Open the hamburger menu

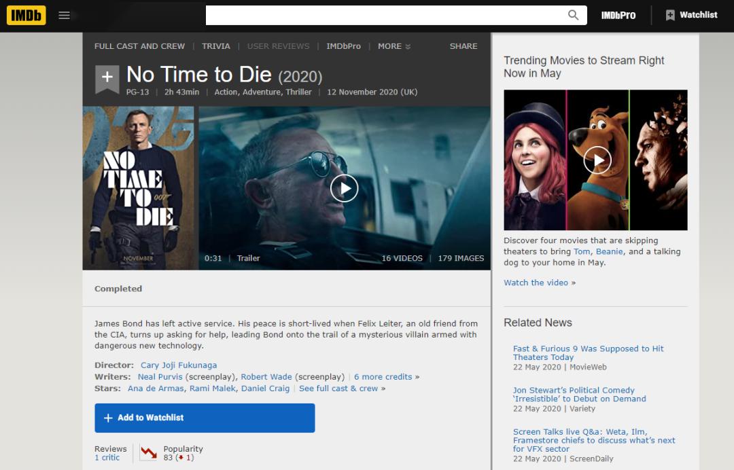(x=65, y=15)
